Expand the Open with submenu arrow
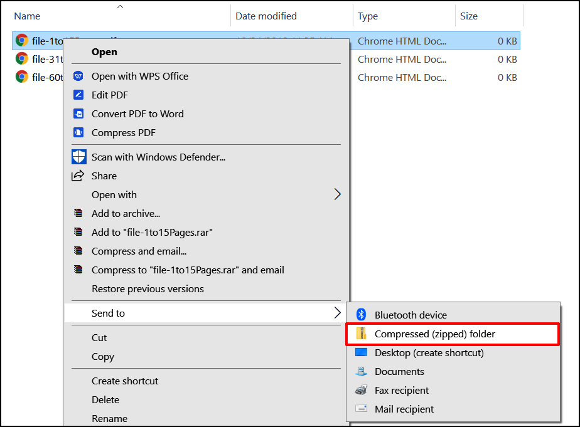This screenshot has width=580, height=427. click(x=337, y=194)
